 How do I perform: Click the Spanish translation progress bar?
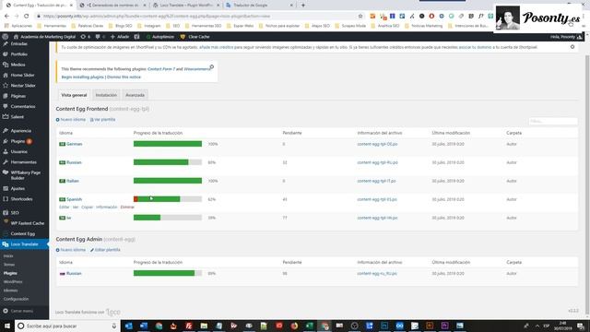168,199
